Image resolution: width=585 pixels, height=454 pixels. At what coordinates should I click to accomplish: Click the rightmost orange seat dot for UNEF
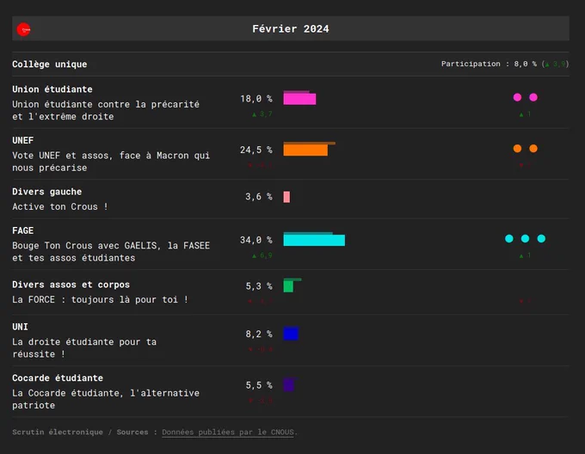click(x=533, y=149)
